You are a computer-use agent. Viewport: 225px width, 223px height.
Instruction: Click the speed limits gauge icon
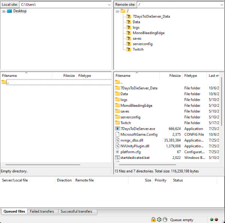pos(165,220)
